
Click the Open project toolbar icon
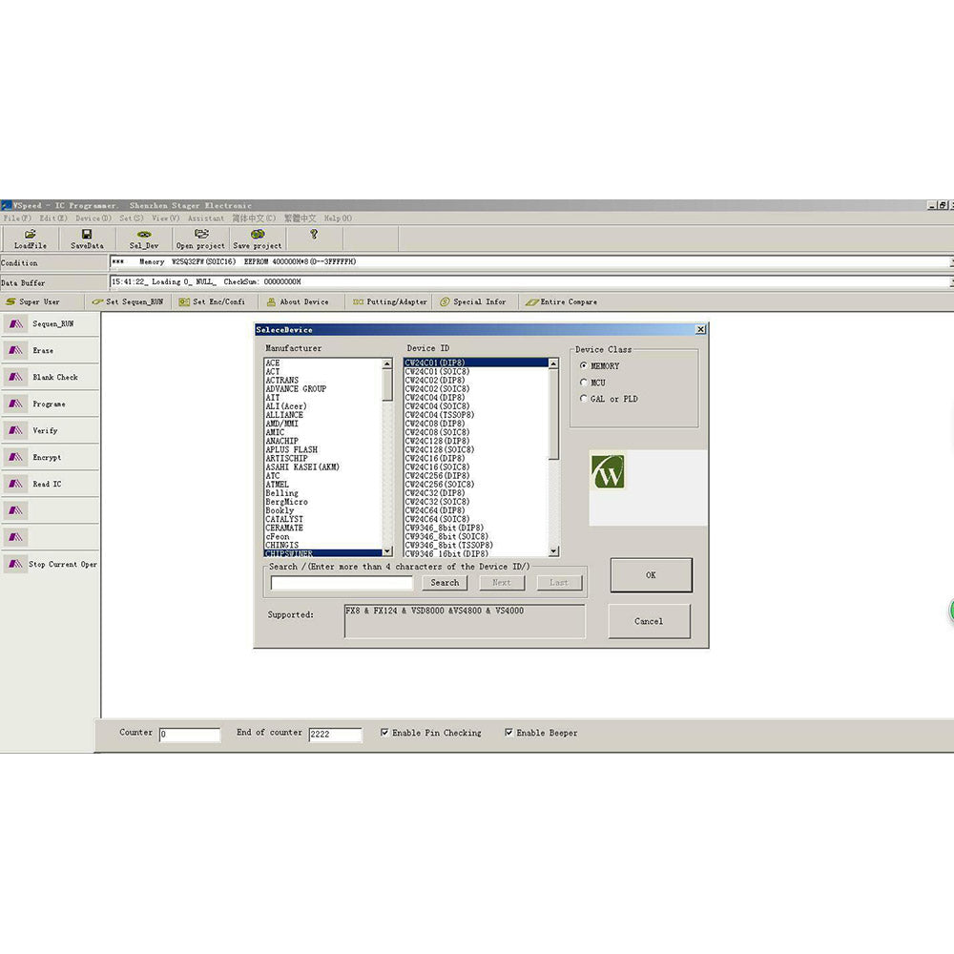pyautogui.click(x=201, y=235)
